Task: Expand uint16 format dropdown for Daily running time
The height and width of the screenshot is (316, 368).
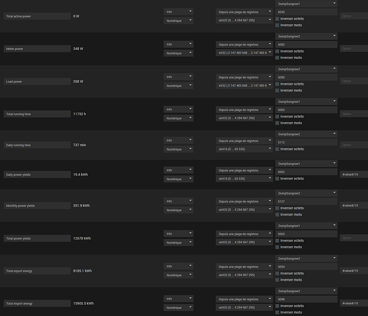Action: tap(244, 149)
